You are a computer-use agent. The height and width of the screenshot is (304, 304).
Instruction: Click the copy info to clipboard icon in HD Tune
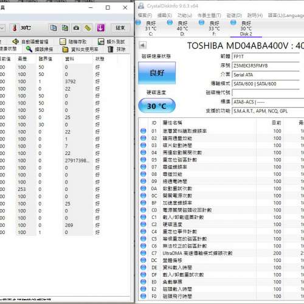pos(54,28)
